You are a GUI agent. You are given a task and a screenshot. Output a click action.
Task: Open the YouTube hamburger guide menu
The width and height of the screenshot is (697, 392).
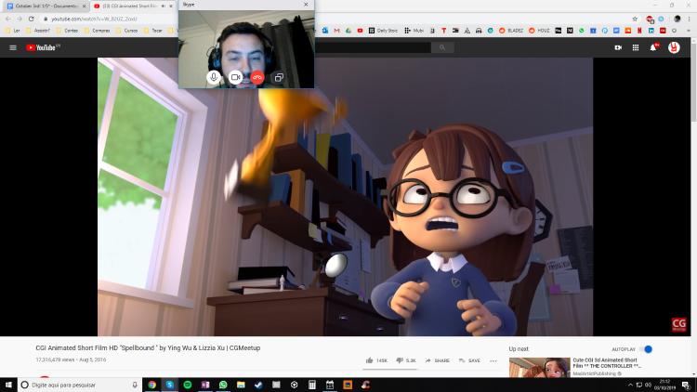[x=13, y=47]
